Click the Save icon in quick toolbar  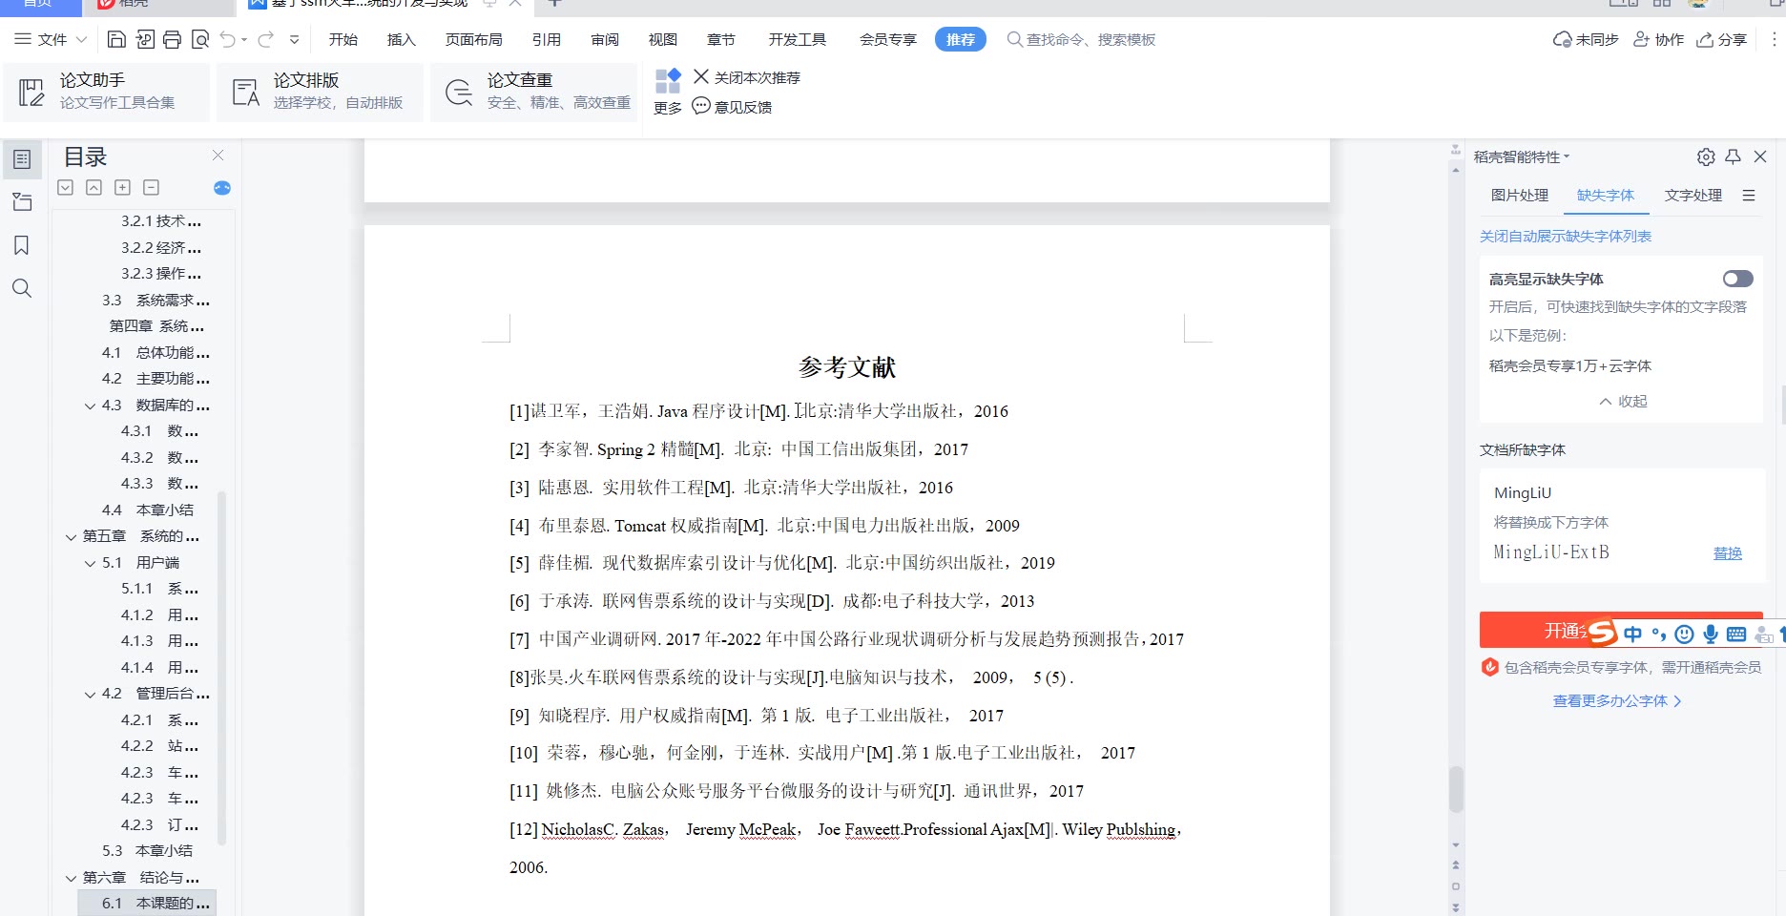[x=116, y=39]
